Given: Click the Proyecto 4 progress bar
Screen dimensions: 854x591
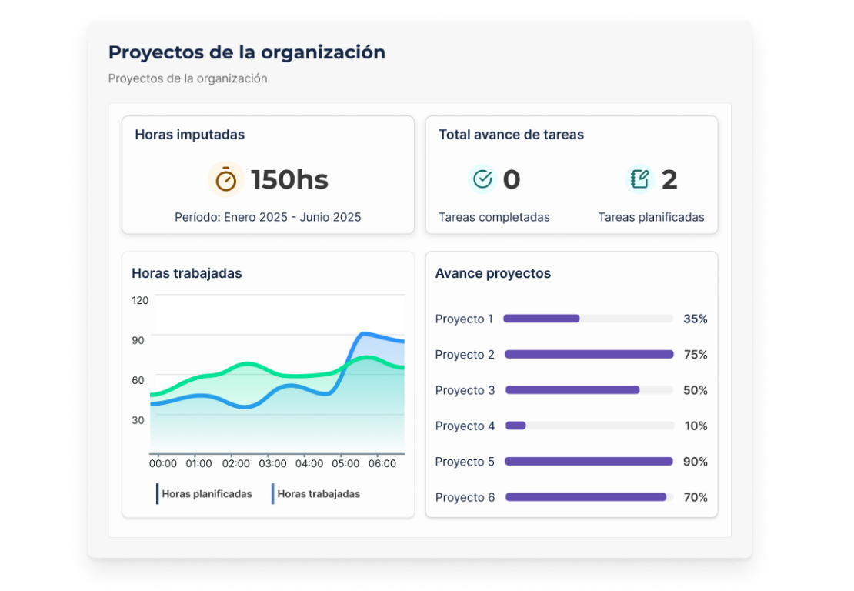Looking at the screenshot, I should 589,426.
